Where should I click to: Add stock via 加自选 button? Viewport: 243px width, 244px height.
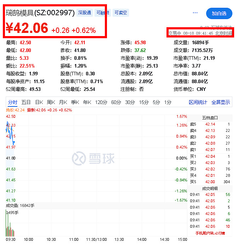click(219, 13)
